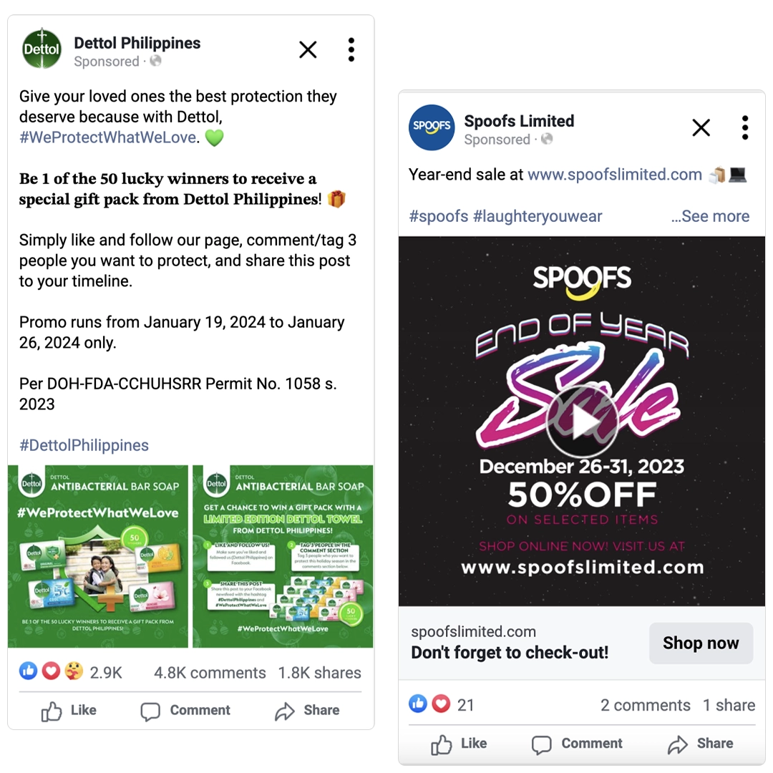Viewport: 773px width, 773px height.
Task: Open the Dettol Philippines profile picture
Action: tap(42, 49)
